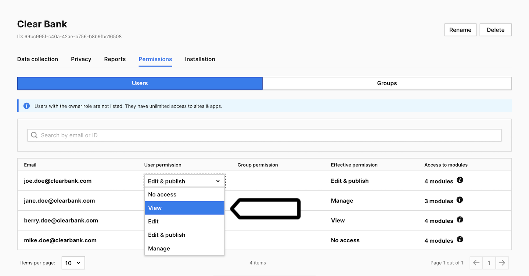Click the 3 modules text for jane.doe
The image size is (529, 276).
439,201
